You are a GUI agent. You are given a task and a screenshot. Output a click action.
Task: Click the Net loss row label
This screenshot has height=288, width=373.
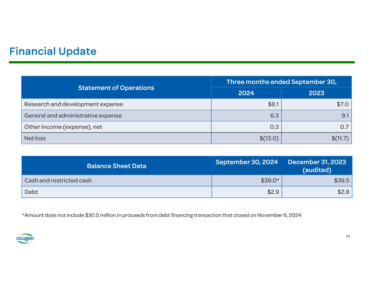click(35, 138)
